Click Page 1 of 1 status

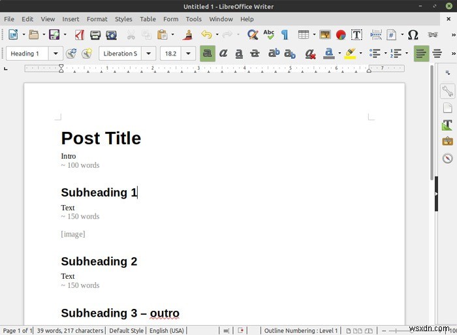pos(17,330)
